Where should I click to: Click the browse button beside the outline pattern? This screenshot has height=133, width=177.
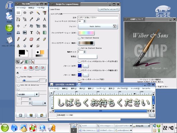[x=85, y=75]
